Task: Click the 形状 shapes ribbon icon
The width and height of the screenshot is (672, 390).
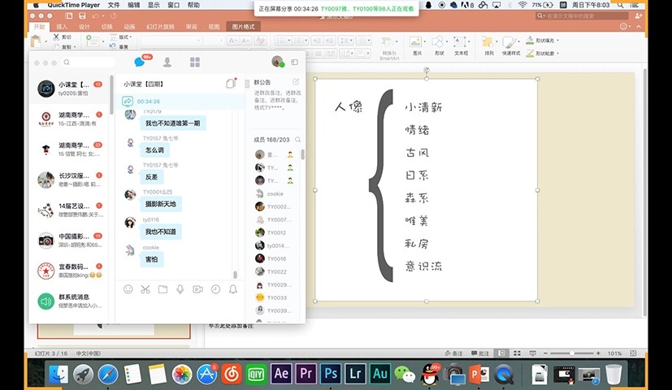Action: 440,45
